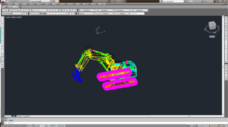Screen dimensions: 228x127
Task: Select the Move tool in Modify toolbar
Action: [226, 31]
